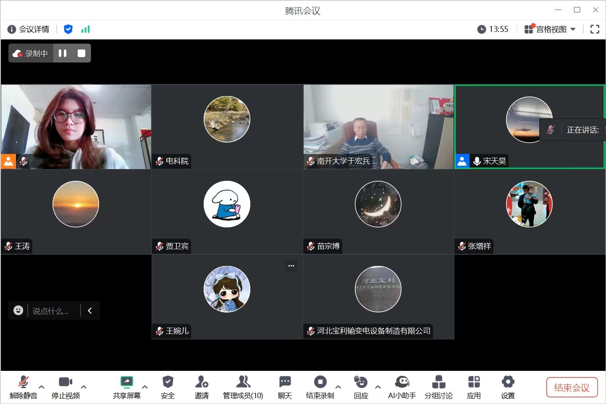Open 安全 security options
606x404 pixels.
[x=168, y=387]
